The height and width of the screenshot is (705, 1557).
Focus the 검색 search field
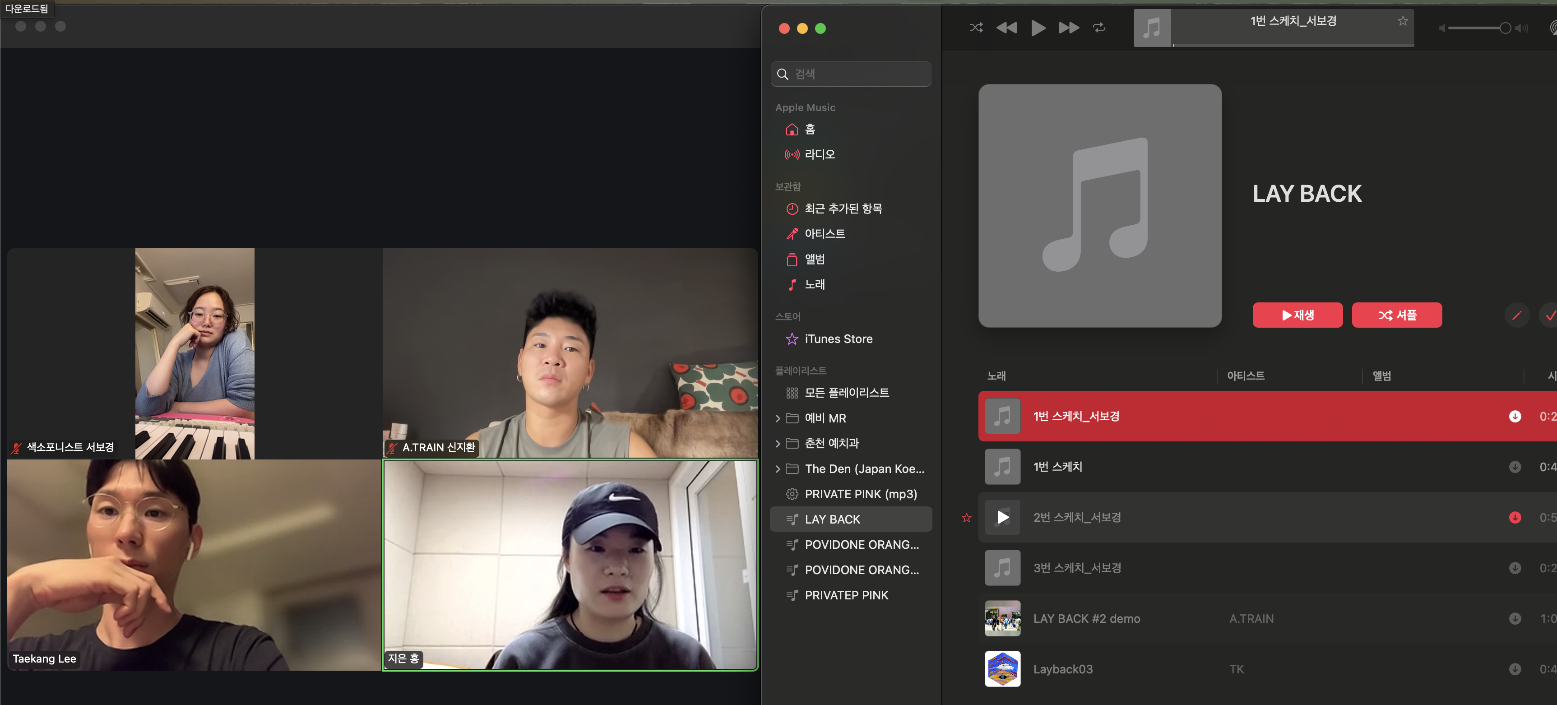[x=850, y=74]
